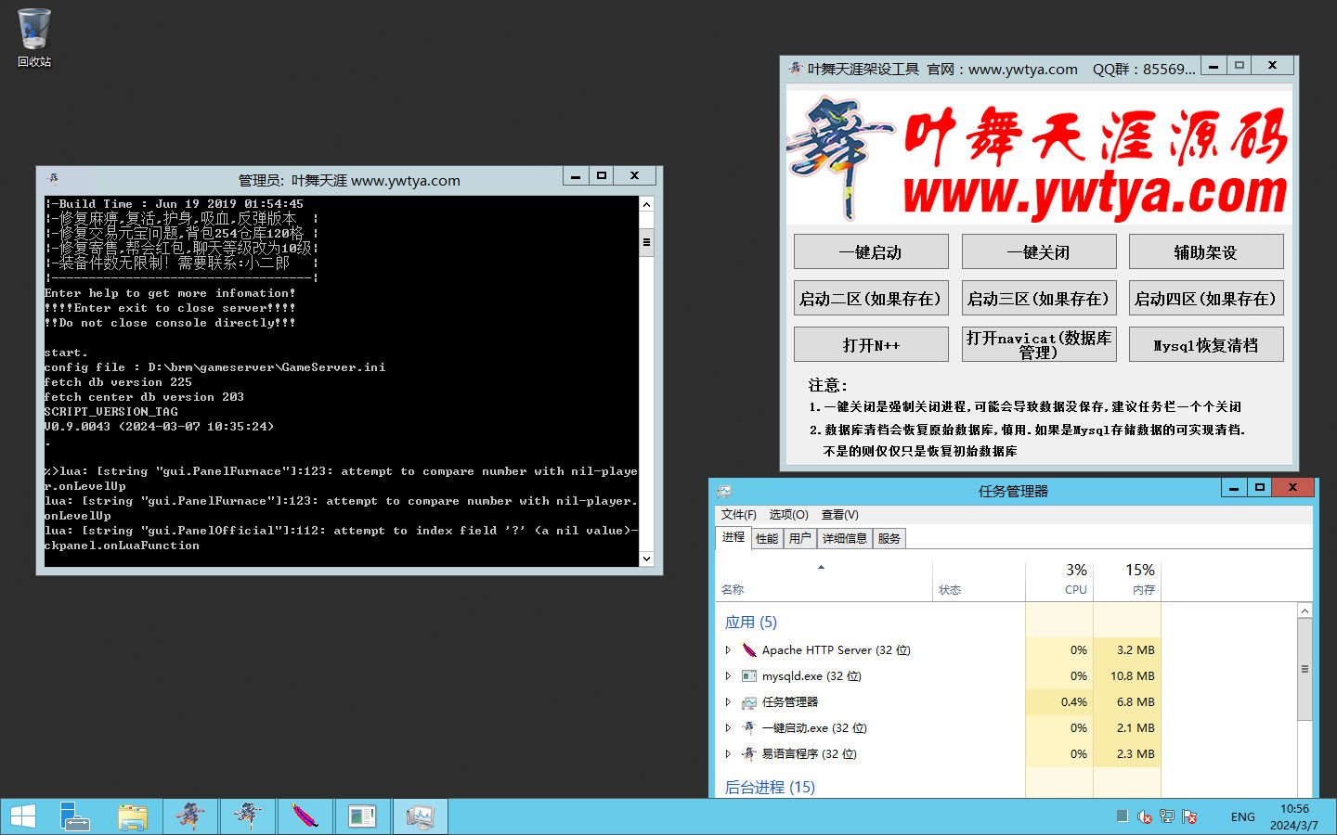Sort by the 状态 column header
The image size is (1337, 835).
979,579
